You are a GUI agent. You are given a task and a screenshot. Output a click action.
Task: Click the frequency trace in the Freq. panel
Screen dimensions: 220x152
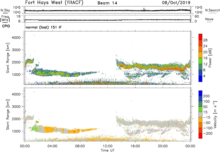pyautogui.click(x=108, y=20)
